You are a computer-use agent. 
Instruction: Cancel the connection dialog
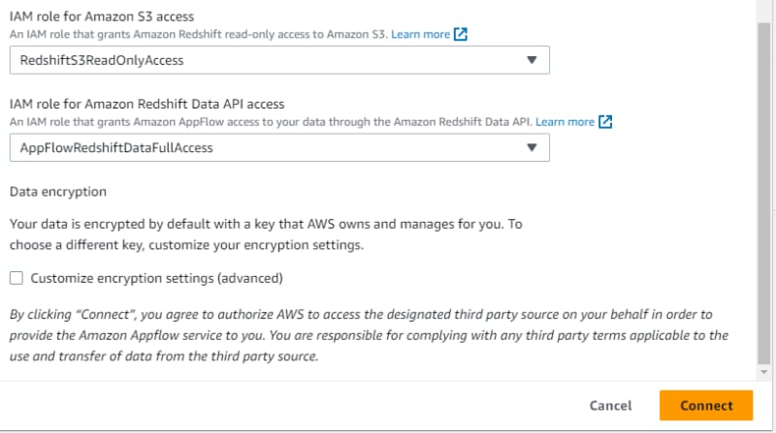click(x=610, y=406)
